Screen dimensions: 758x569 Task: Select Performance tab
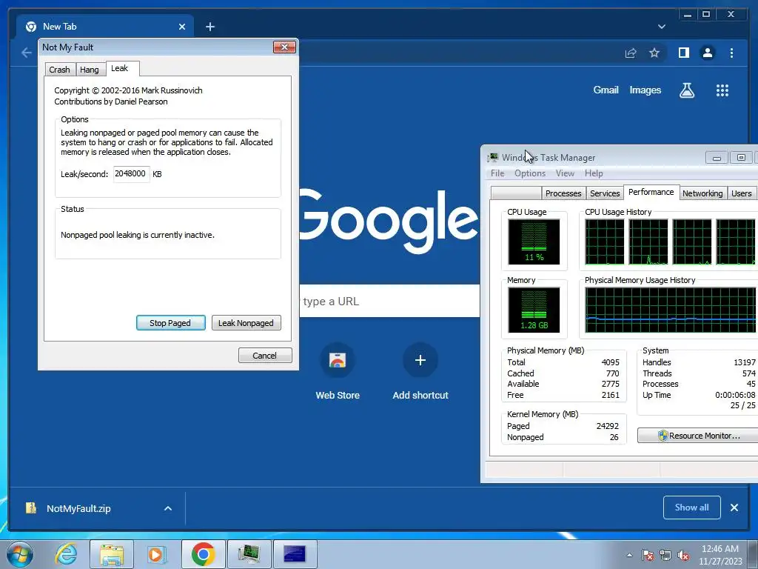pyautogui.click(x=651, y=192)
